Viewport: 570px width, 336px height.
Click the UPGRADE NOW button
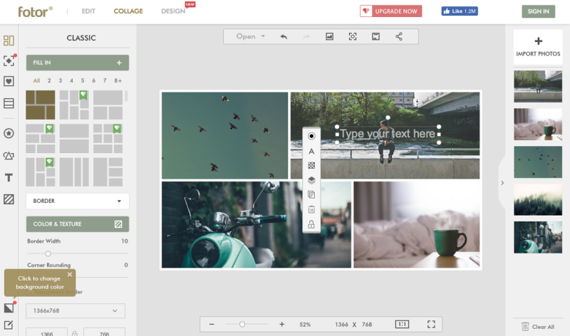tap(390, 11)
